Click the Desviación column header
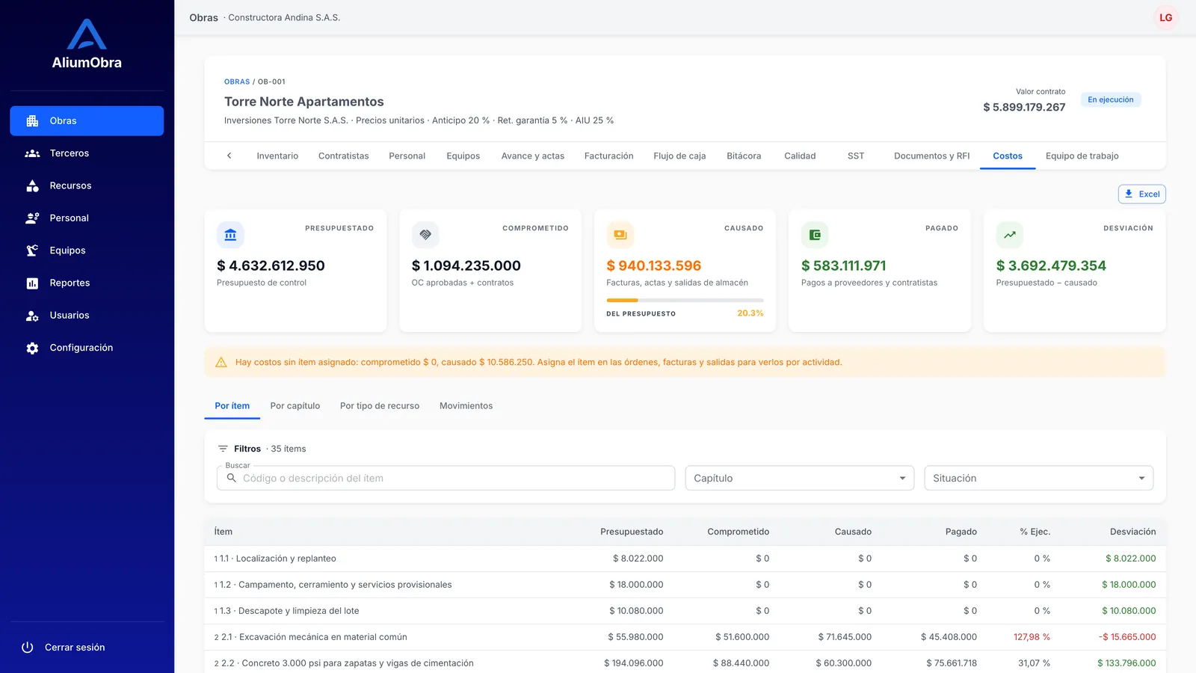 coord(1132,532)
